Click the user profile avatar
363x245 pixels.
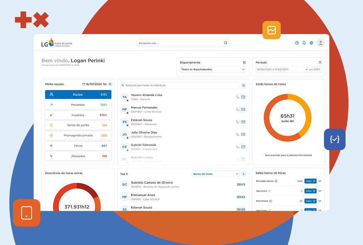coord(321,43)
